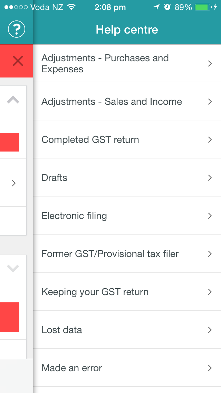This screenshot has width=221, height=393.
Task: Expand section with the down chevron
Action: click(x=13, y=269)
